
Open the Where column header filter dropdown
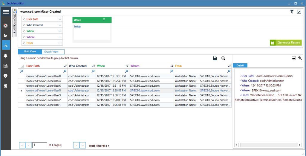point(172,66)
